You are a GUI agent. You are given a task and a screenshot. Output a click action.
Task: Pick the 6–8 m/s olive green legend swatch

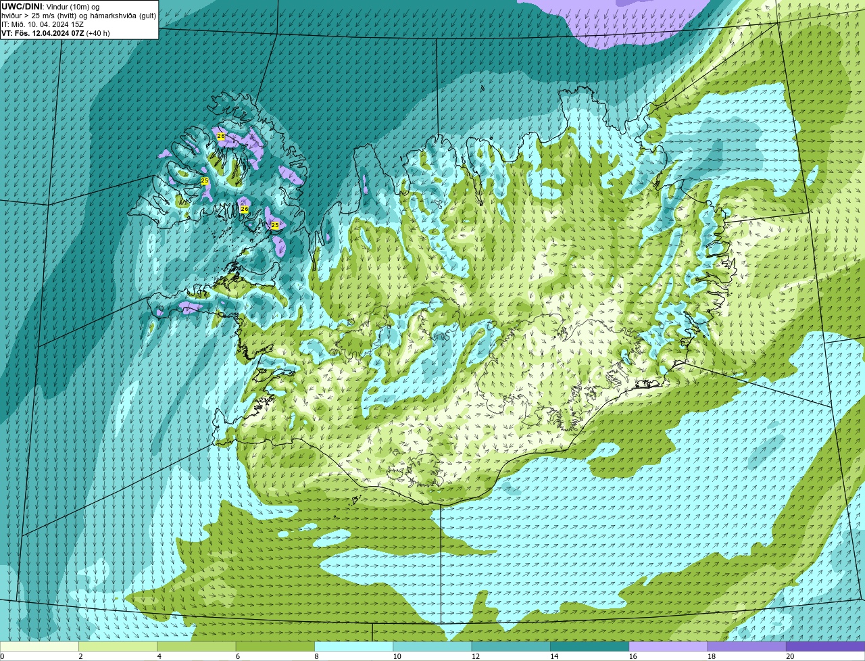275,647
